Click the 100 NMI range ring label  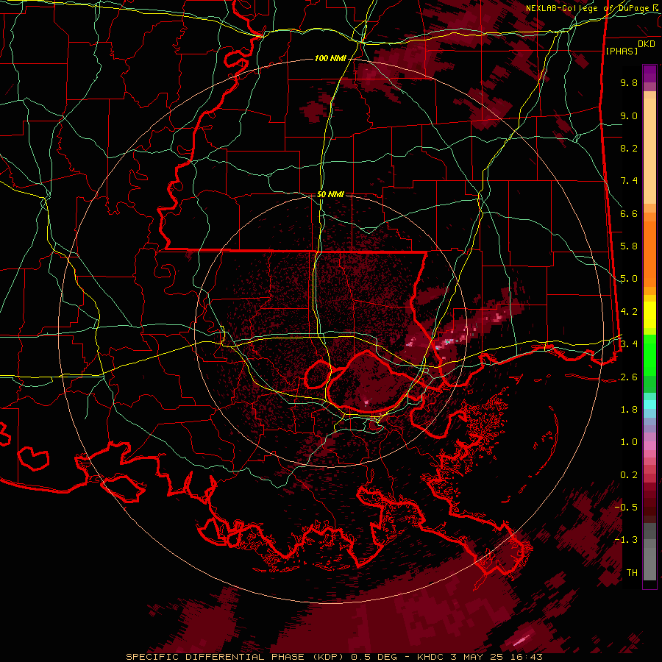[330, 58]
